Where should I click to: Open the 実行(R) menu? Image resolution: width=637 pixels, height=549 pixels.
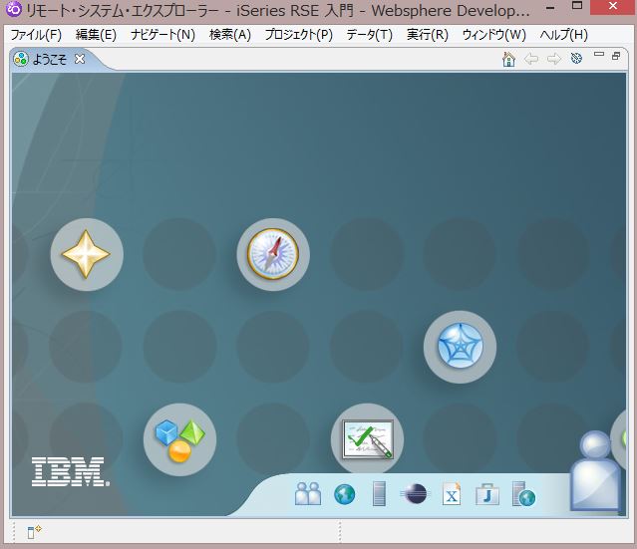[428, 35]
